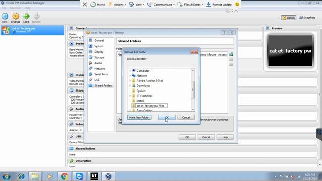Screen dimensions: 322x181
Task: Open the File menu in VirtualBox
Action: [x=4, y=8]
